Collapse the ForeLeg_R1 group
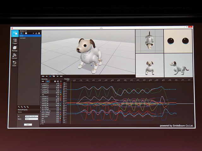This screenshot has width=202, height=151. [41, 89]
